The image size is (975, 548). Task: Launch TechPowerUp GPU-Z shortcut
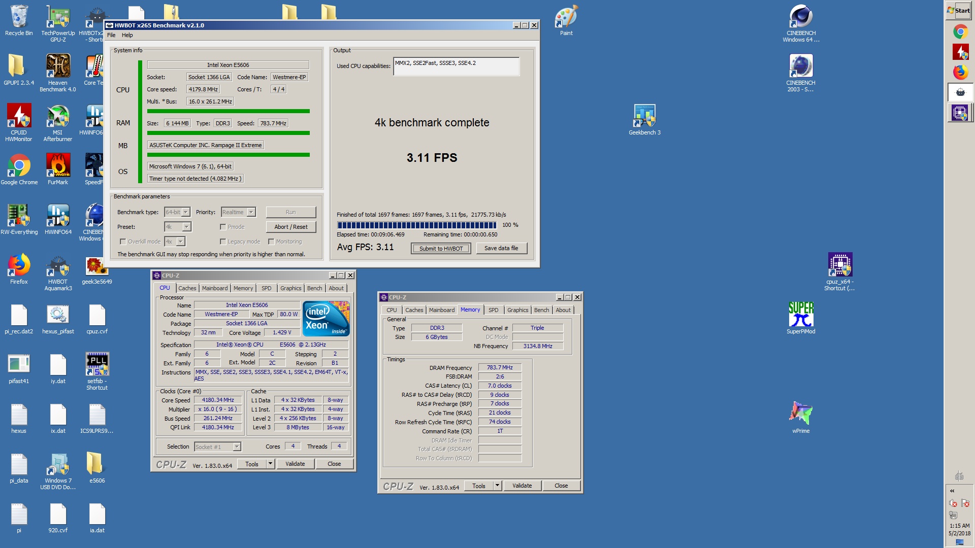[x=58, y=23]
